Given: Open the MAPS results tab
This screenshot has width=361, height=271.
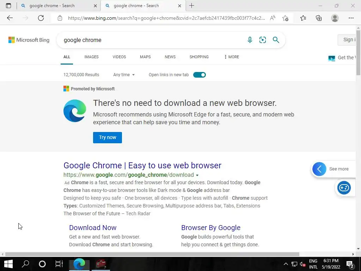Looking at the screenshot, I should point(145,57).
